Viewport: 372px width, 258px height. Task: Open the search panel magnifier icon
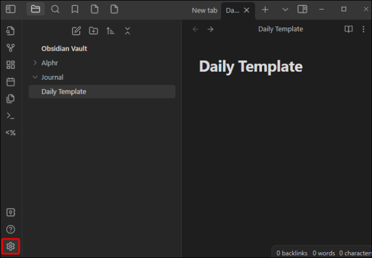tap(56, 10)
